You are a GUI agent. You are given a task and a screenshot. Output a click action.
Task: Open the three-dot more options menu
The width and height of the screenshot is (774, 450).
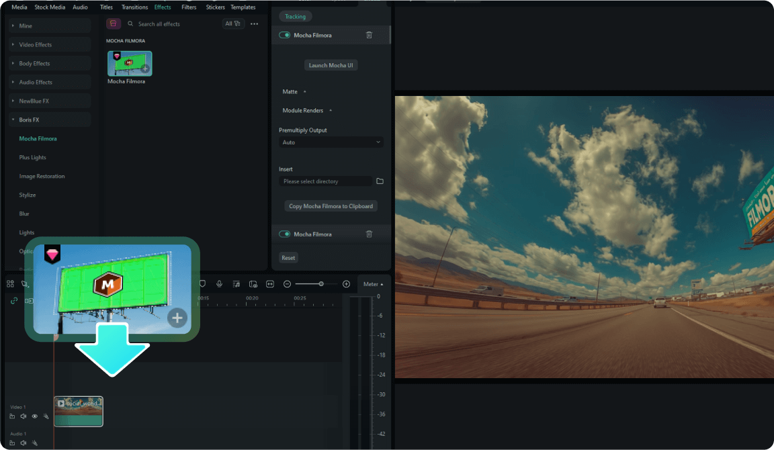coord(254,24)
